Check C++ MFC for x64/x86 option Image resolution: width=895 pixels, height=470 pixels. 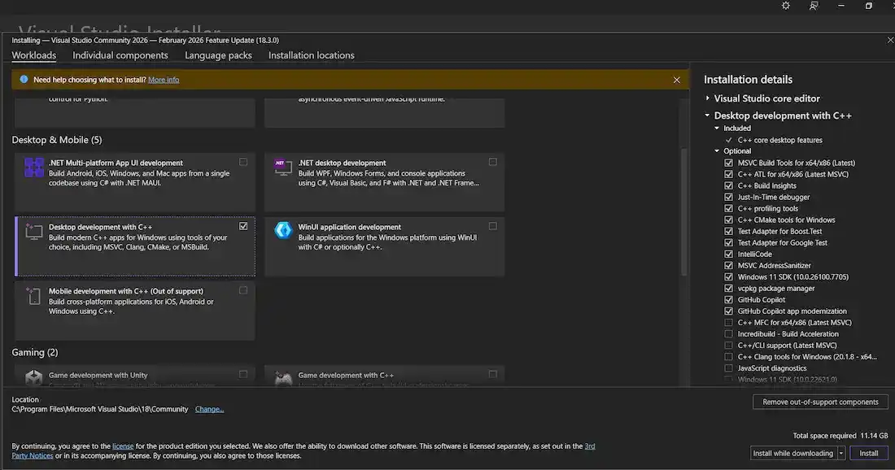click(728, 322)
